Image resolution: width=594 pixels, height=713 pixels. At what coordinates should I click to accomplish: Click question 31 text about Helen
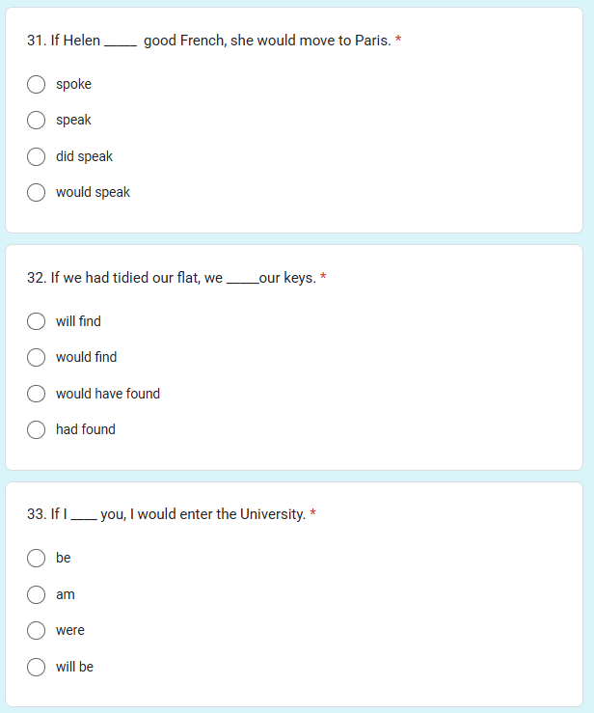click(209, 41)
